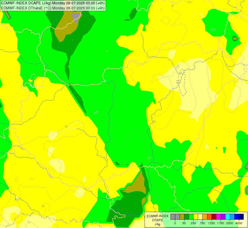Select the gray legend swatch left of 0 tick
Image resolution: width=248 pixels, height=228 pixels.
click(173, 217)
